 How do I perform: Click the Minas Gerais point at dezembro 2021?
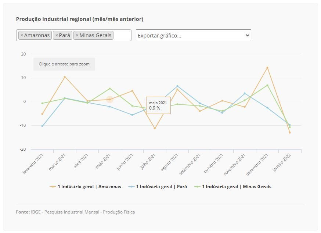click(x=267, y=85)
